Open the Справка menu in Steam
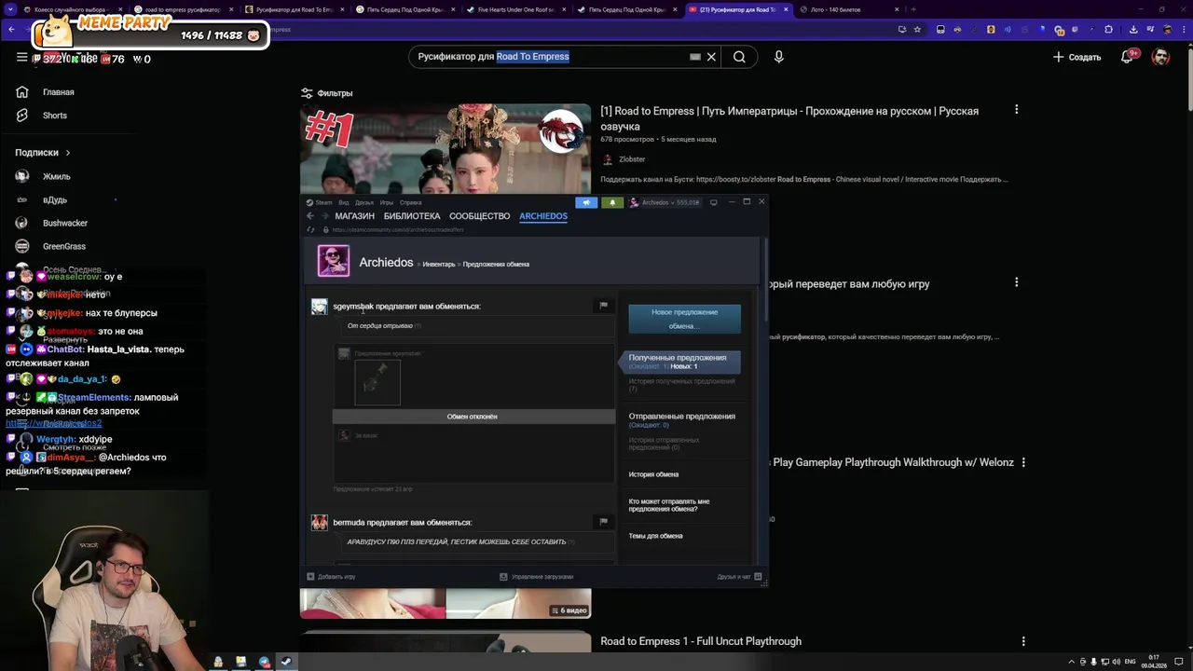Screen dimensions: 1193x671 [x=410, y=202]
